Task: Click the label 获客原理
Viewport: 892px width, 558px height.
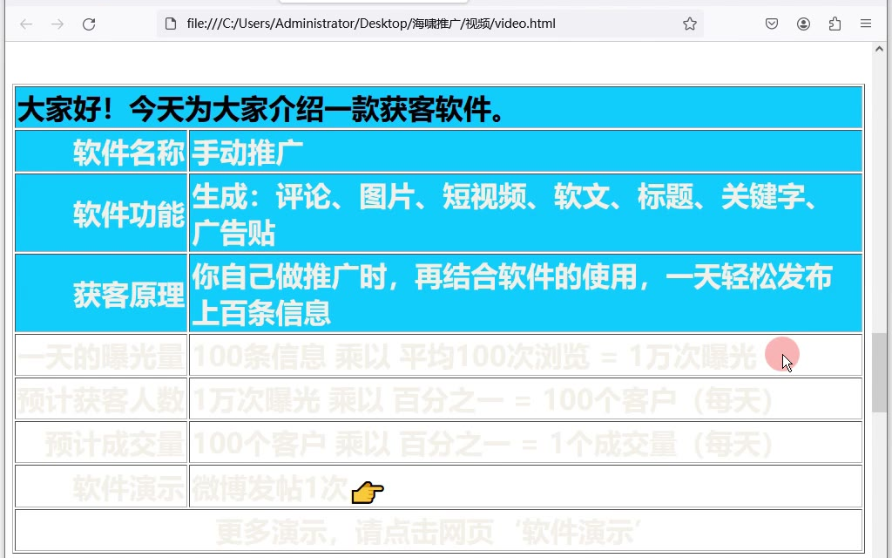Action: pyautogui.click(x=129, y=295)
